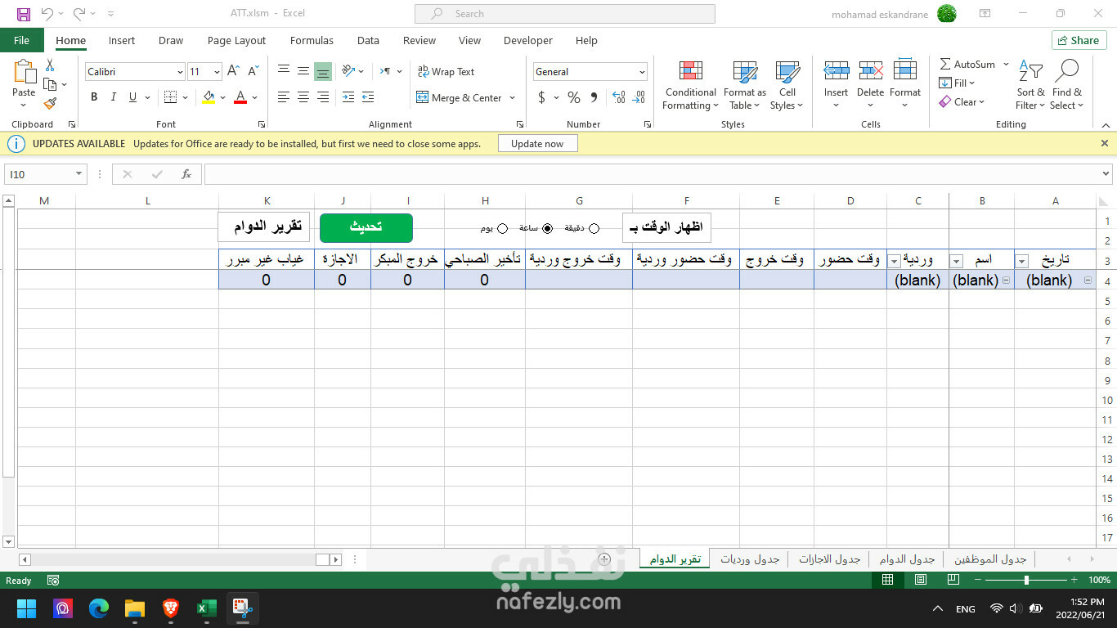
Task: Toggle Italic formatting
Action: click(x=113, y=97)
